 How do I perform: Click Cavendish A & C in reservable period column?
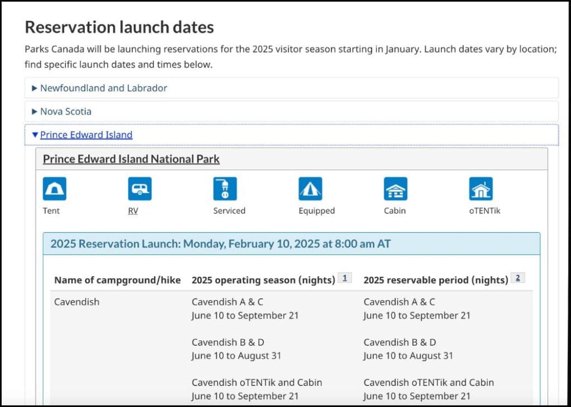[x=399, y=302]
